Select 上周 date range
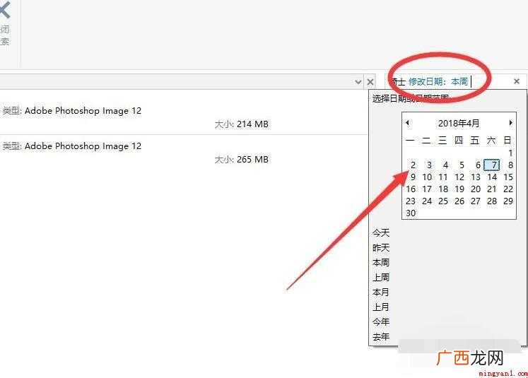 (381, 278)
